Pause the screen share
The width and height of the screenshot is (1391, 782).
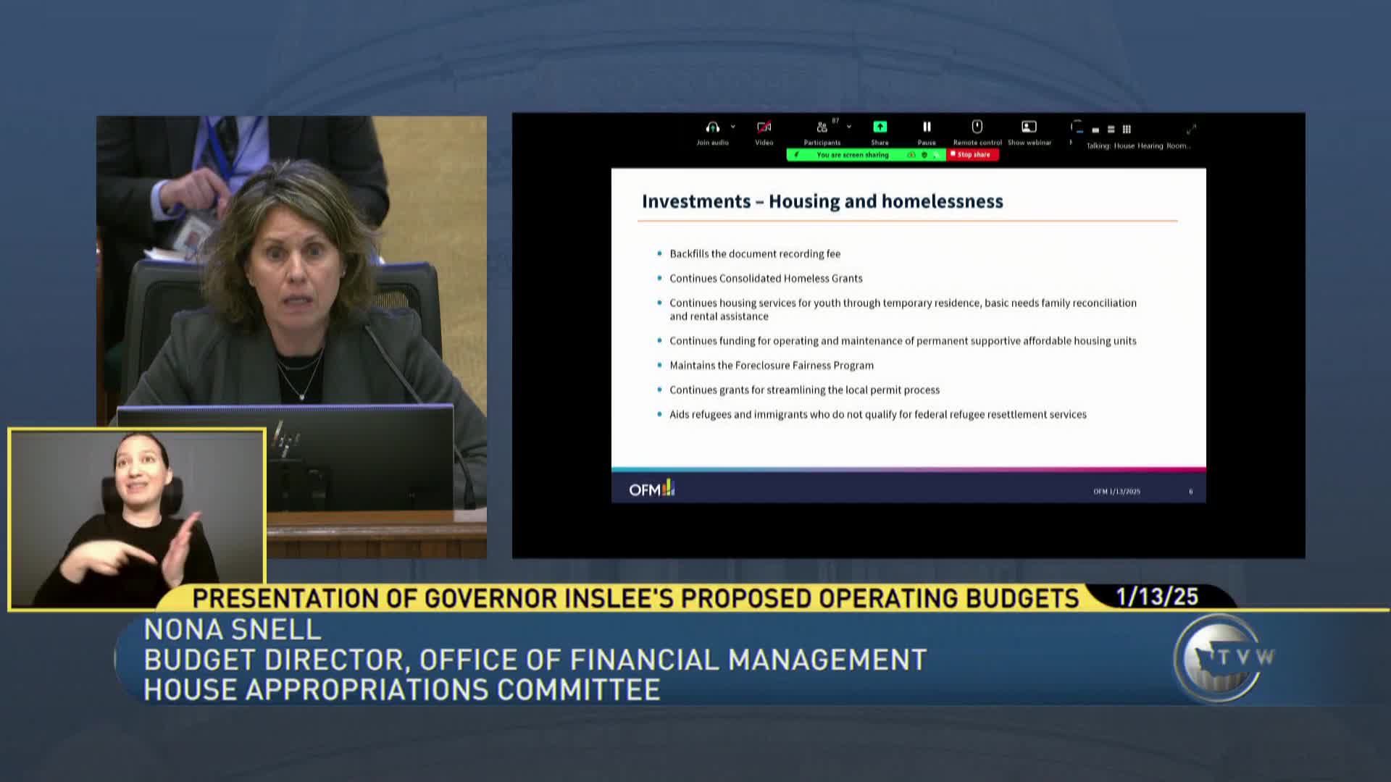click(926, 127)
